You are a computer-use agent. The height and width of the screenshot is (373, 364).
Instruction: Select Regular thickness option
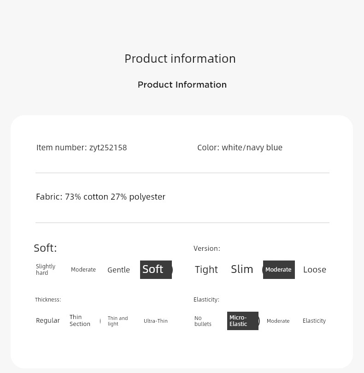(48, 320)
